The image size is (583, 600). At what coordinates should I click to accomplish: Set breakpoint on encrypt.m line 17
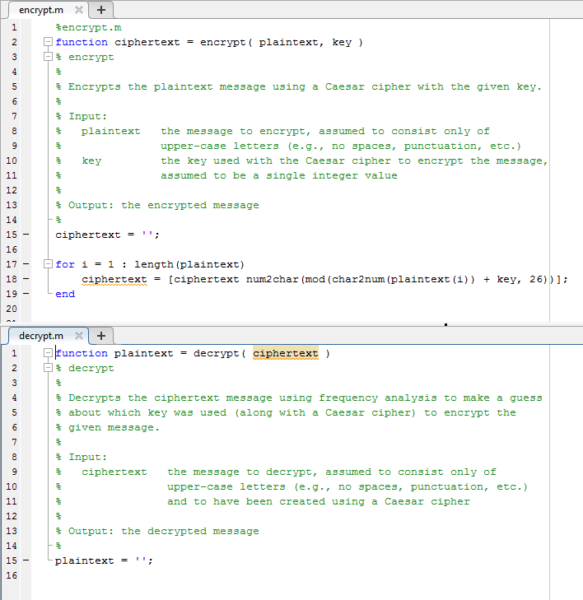pos(26,264)
